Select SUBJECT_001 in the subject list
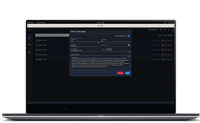 42,41
